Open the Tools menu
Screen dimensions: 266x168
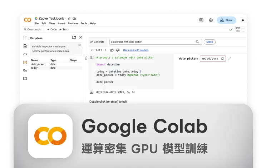84,23
